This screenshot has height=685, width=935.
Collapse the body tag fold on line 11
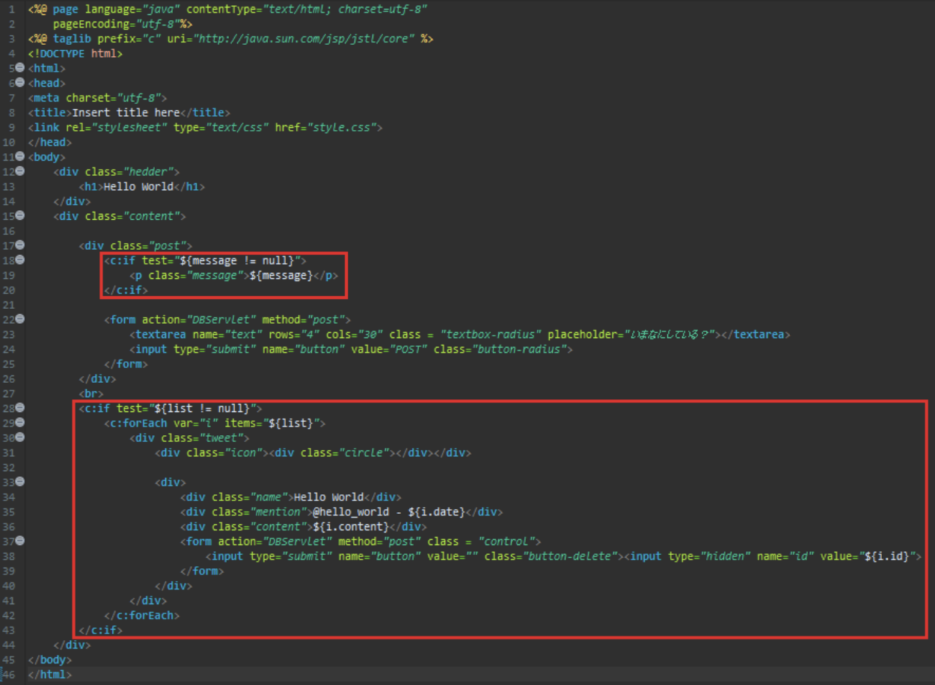[x=20, y=156]
